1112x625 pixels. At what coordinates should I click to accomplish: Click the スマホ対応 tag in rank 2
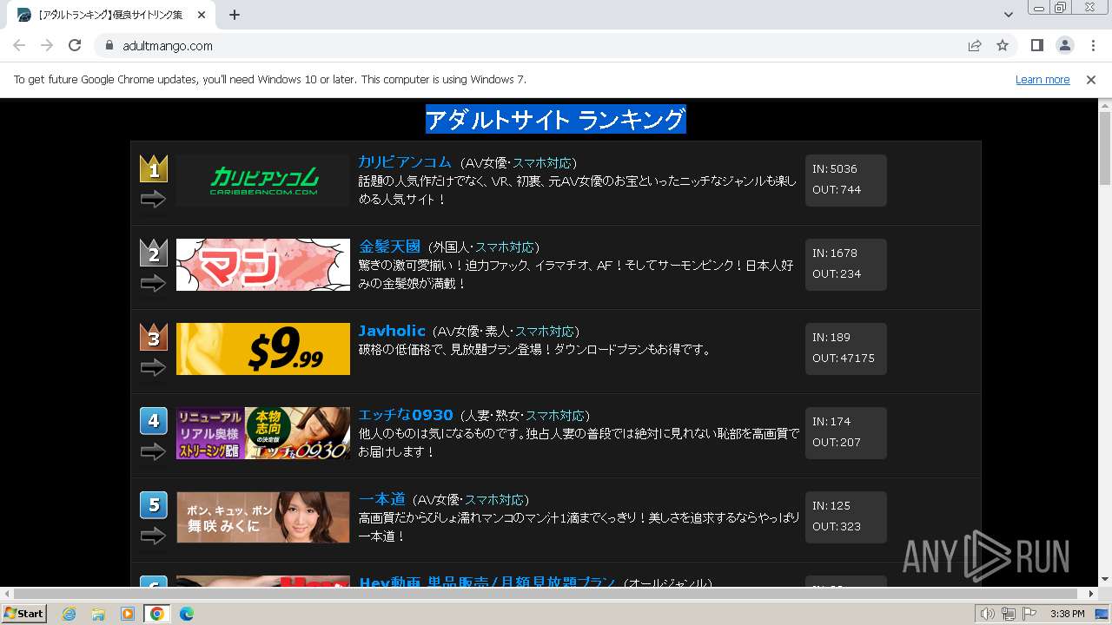pos(505,247)
